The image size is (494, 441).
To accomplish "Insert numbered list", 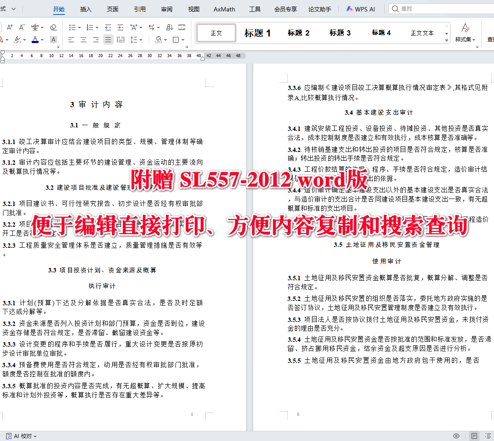I will 90,27.
